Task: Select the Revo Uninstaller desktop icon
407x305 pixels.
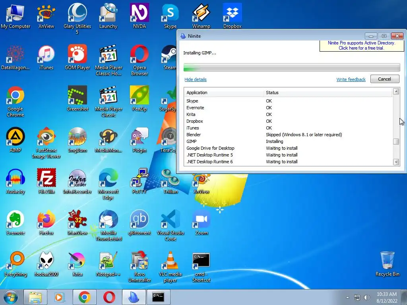Action: (x=140, y=266)
